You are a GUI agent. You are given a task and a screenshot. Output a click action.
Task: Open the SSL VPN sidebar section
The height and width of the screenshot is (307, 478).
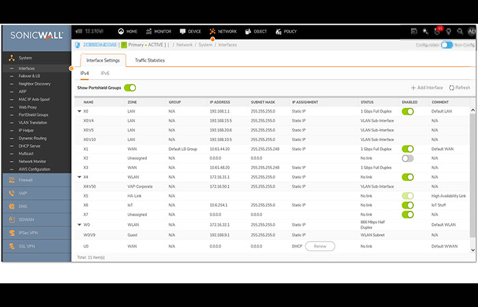[x=37, y=246]
